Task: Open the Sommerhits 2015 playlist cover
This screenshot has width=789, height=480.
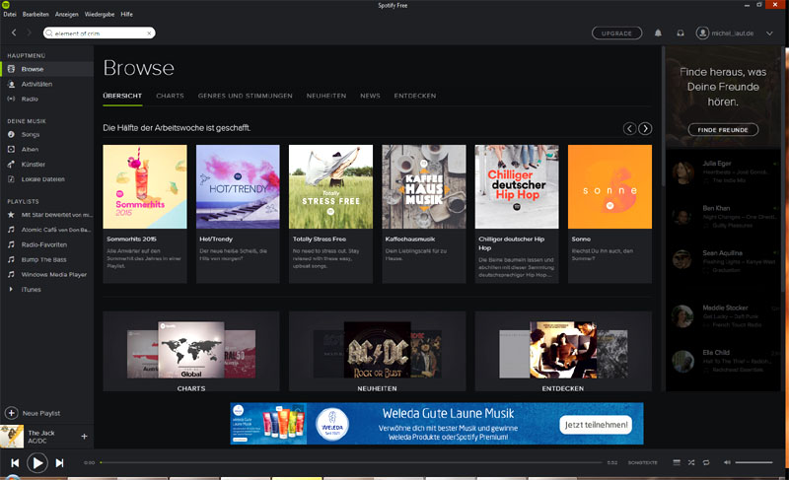Action: pyautogui.click(x=145, y=187)
